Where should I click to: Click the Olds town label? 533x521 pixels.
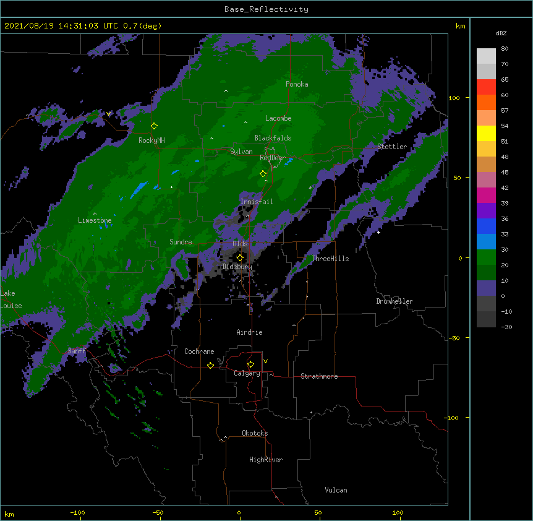pyautogui.click(x=240, y=244)
